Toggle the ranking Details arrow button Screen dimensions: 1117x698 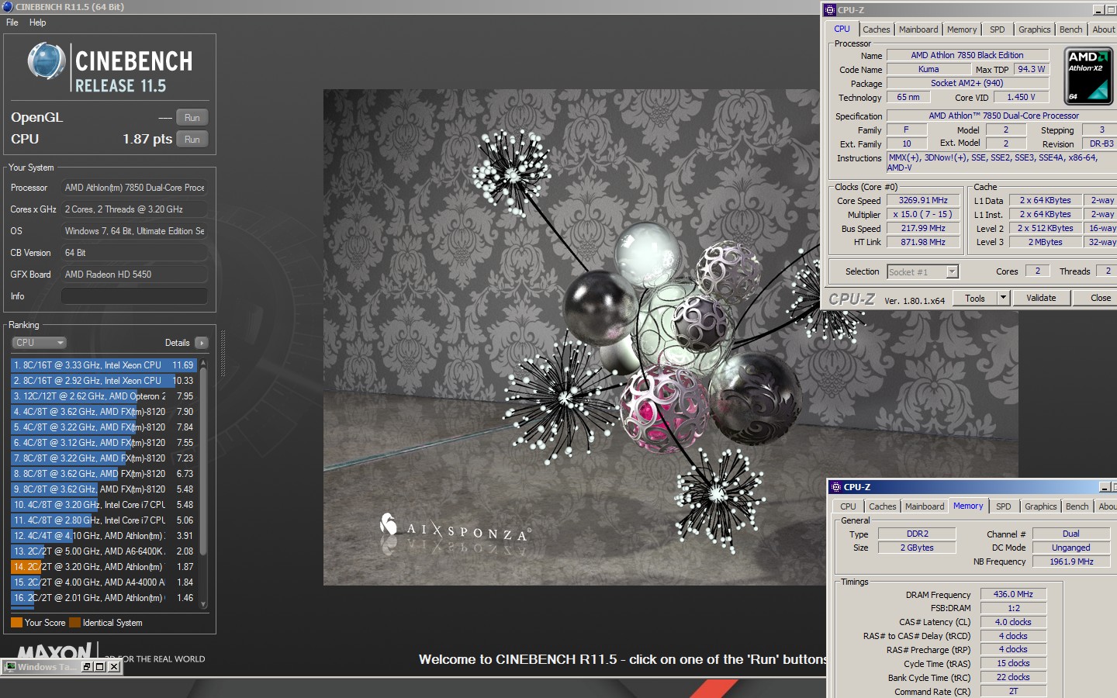(x=202, y=343)
